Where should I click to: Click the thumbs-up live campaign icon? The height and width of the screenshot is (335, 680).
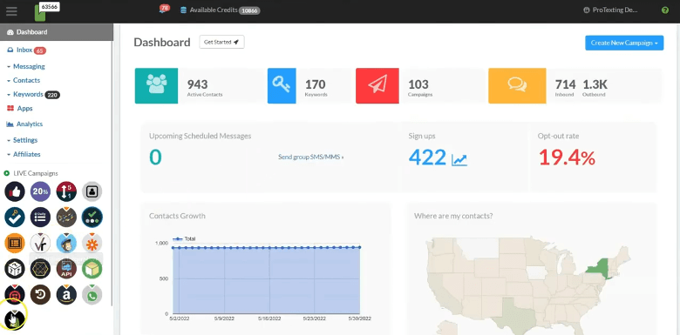15,191
